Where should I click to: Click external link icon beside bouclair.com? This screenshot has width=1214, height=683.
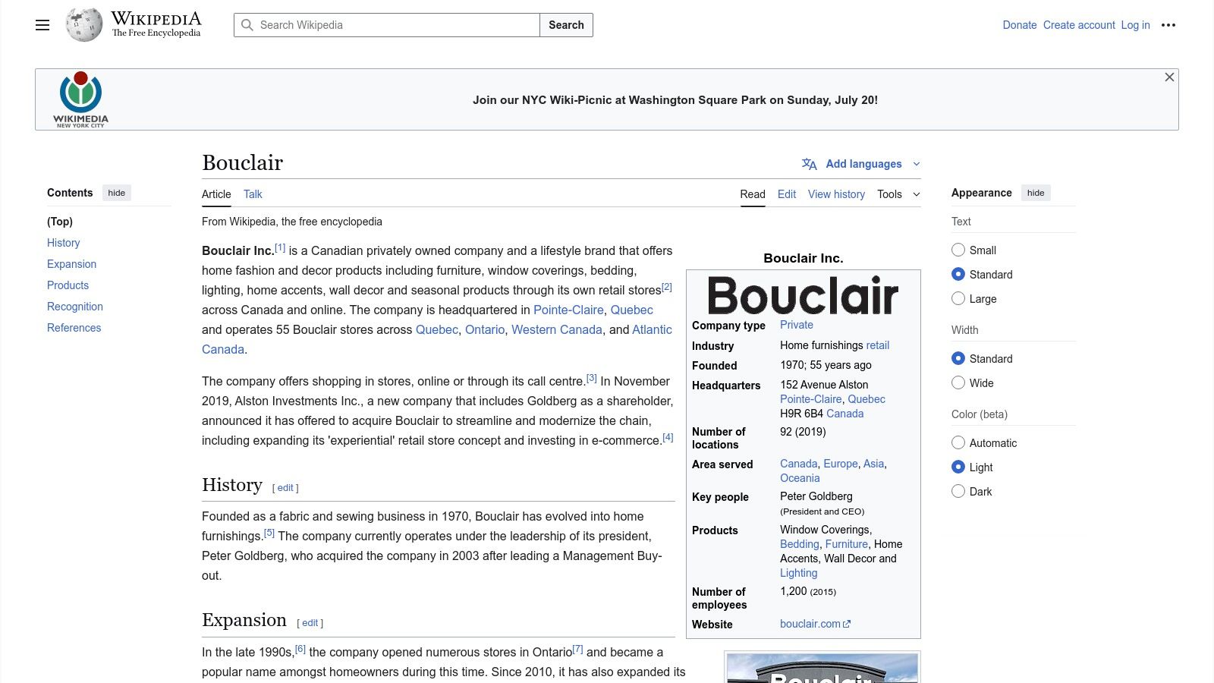point(847,624)
